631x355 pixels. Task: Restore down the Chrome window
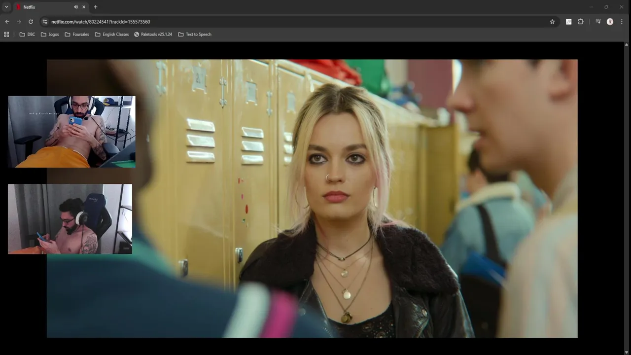(606, 7)
